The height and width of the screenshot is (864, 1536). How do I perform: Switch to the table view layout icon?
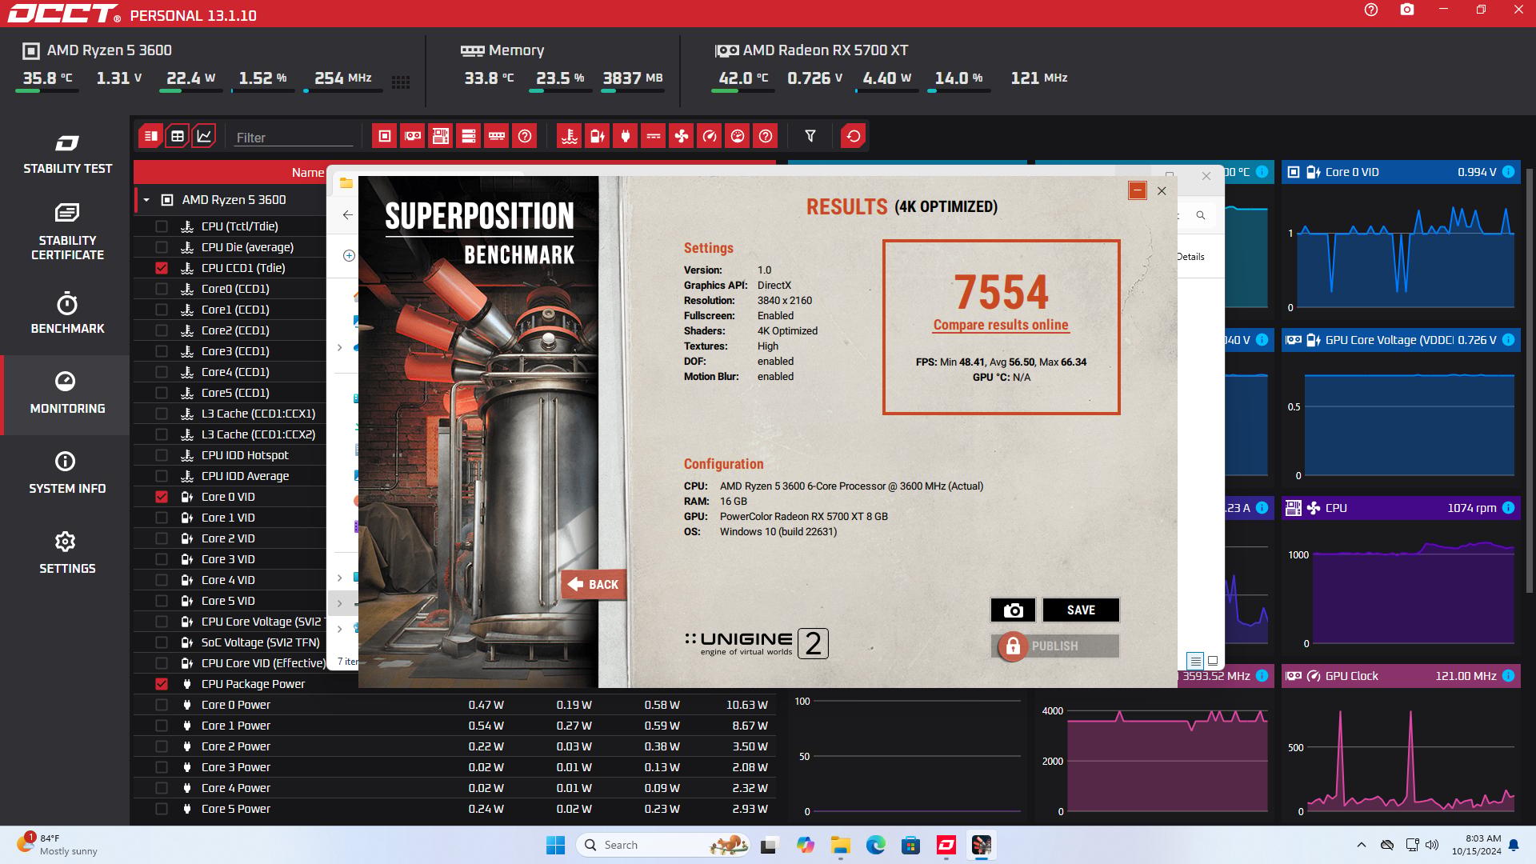click(178, 136)
